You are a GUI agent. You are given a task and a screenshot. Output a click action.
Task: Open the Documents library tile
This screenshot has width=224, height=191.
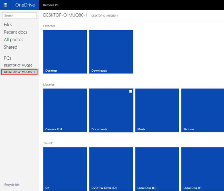(x=111, y=110)
